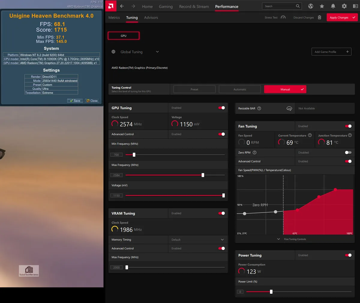The width and height of the screenshot is (360, 303).
Task: Select Preset tuning control
Action: [x=194, y=89]
